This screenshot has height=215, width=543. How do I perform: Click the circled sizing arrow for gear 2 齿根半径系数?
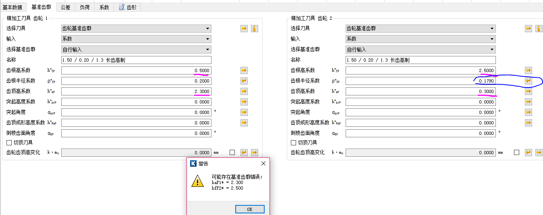click(x=528, y=81)
